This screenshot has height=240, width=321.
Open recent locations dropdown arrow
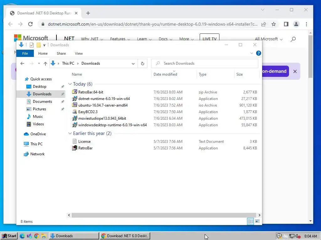point(39,63)
